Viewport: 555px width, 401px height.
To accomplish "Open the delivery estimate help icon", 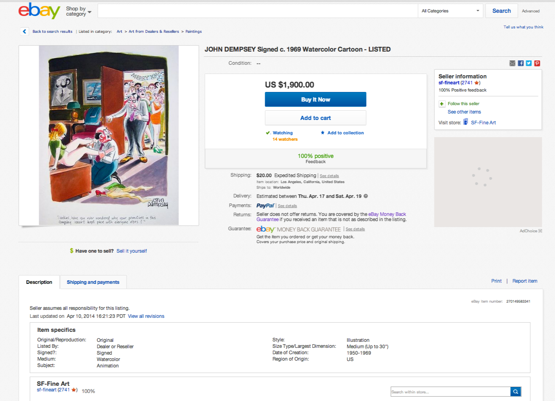I will pyautogui.click(x=366, y=196).
